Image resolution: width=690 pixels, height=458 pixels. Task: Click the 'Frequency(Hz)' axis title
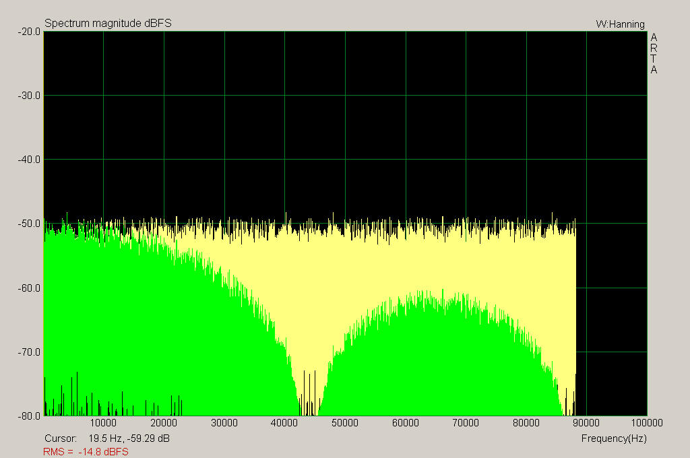pos(614,438)
